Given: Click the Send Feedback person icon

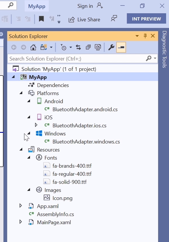Looking at the screenshot, I should [114, 18].
